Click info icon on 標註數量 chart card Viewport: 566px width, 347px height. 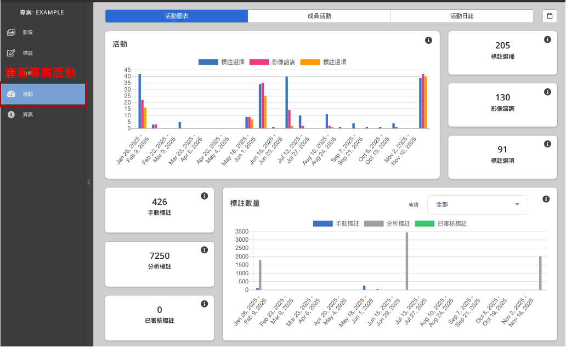546,199
